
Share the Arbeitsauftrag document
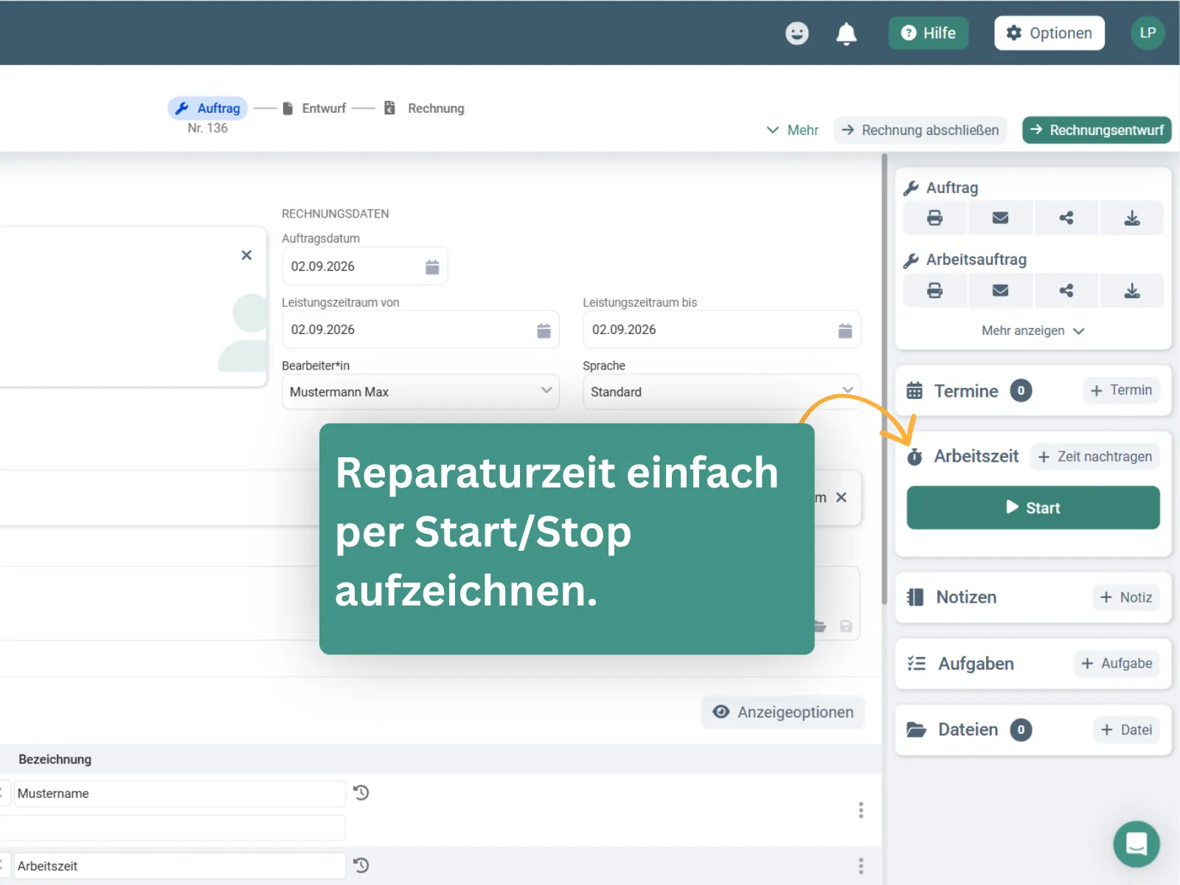[x=1066, y=291]
